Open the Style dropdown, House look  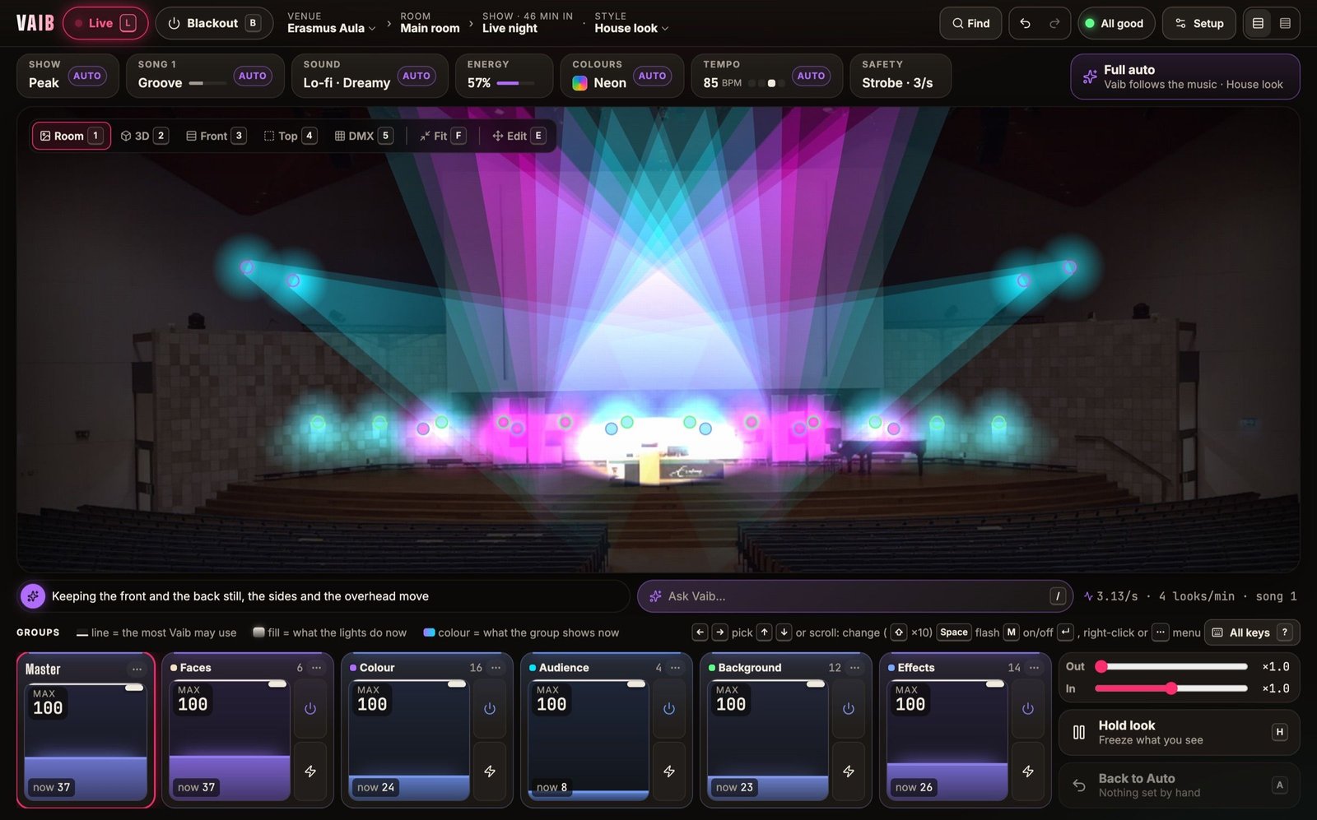click(x=631, y=23)
